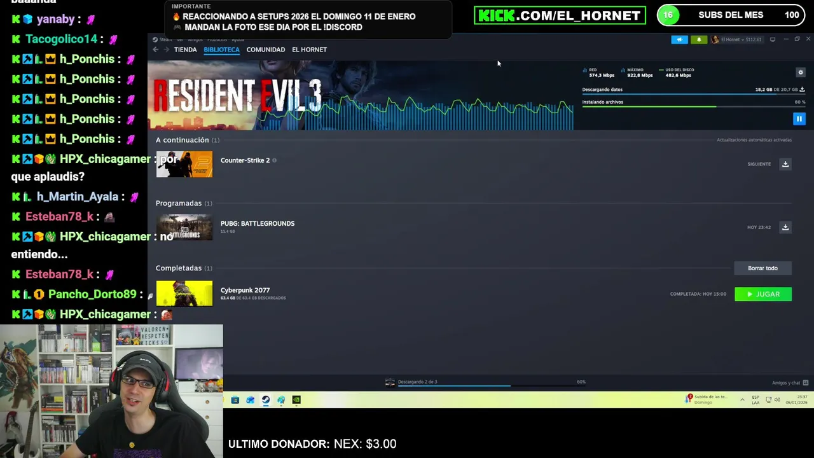Switch to the BIBLIOTECA tab
This screenshot has width=814, height=458.
[x=221, y=50]
